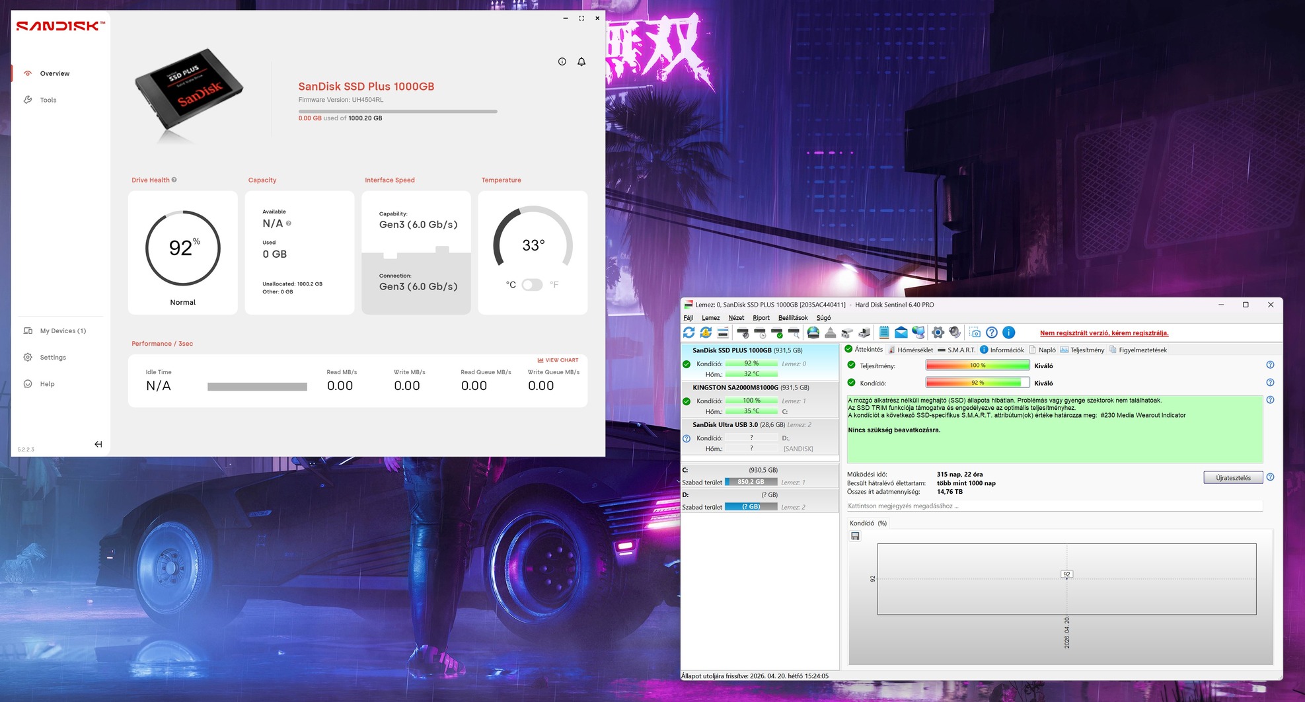Switch to the S.M.A.R.T. tab
Viewport: 1305px width, 702px height.
pos(956,350)
